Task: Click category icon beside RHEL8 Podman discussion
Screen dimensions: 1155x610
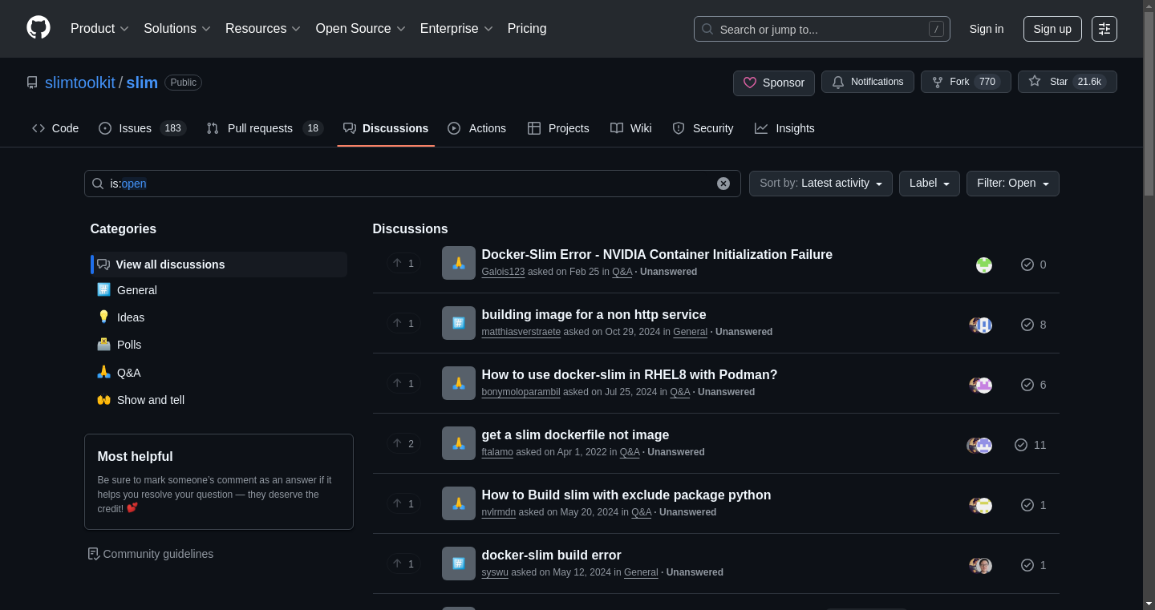Action: pyautogui.click(x=459, y=383)
